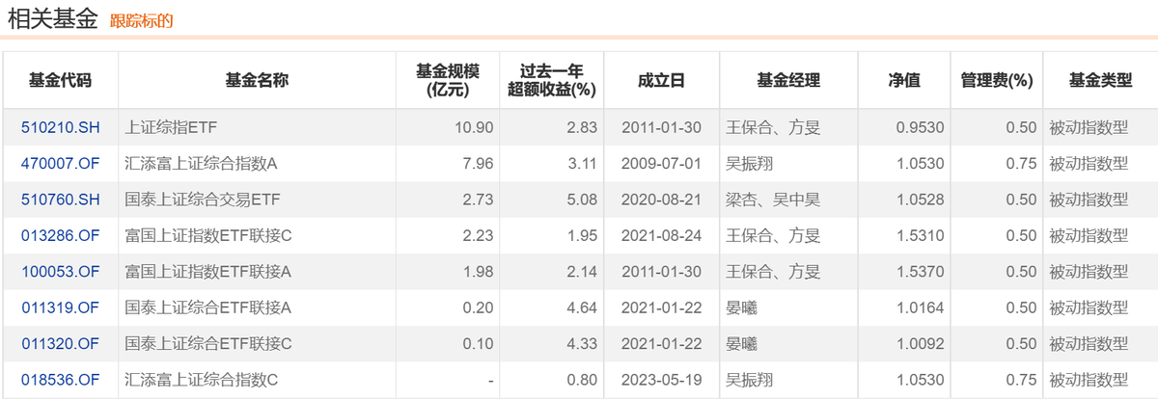1158x400 pixels.
Task: Sort by 基金类型 column header
Action: tap(1100, 81)
